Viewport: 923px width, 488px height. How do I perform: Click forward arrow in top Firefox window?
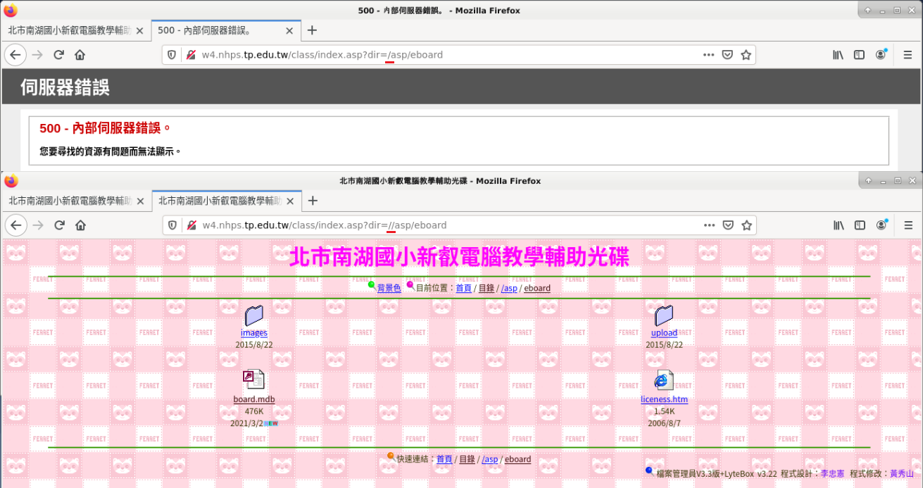click(x=37, y=55)
